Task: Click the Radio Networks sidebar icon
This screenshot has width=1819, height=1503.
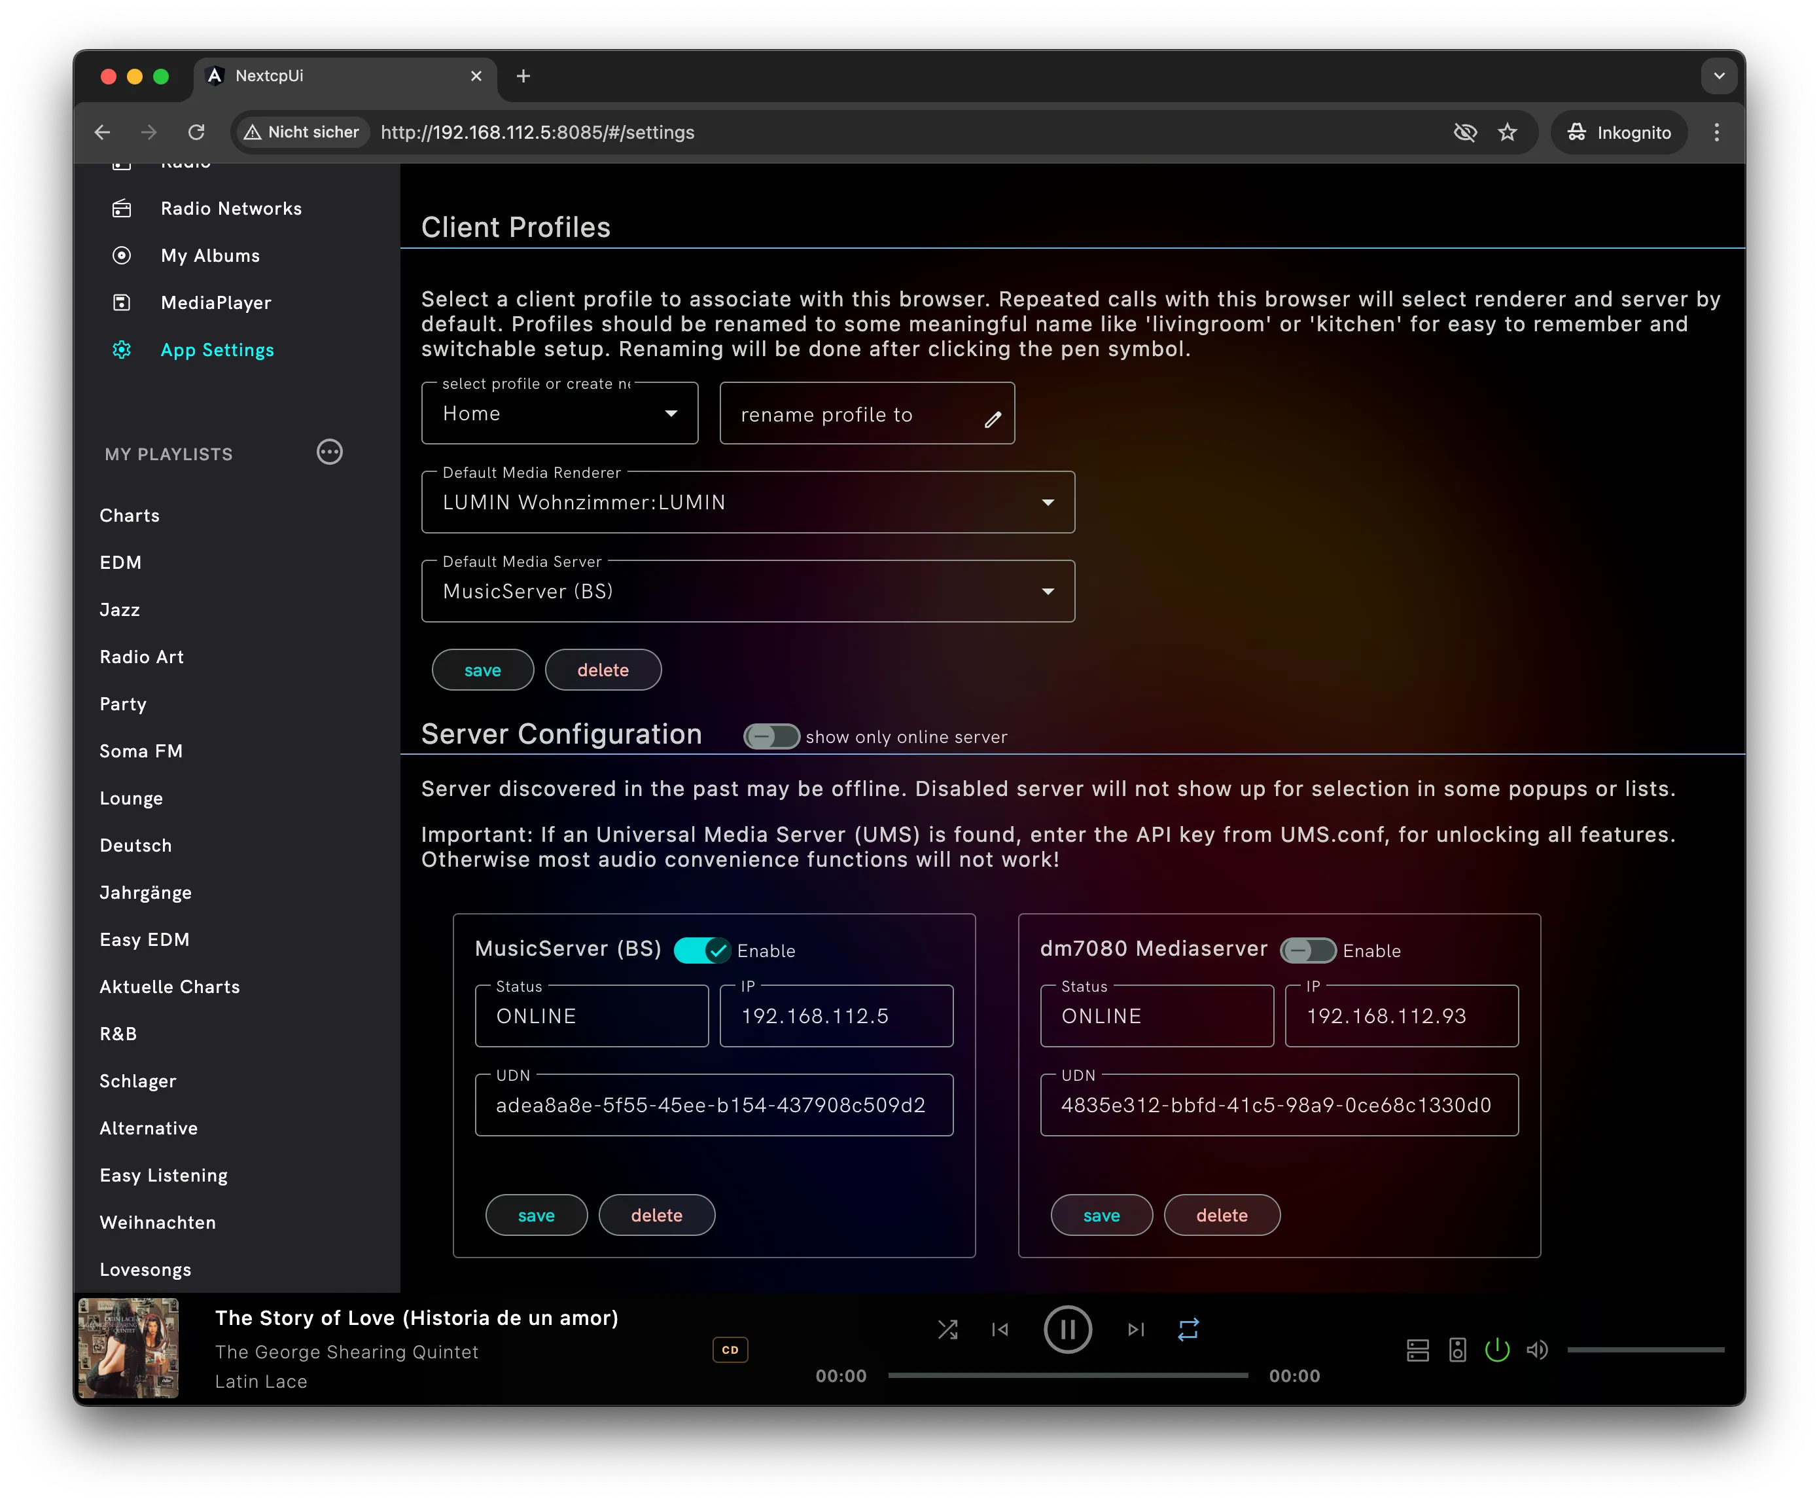Action: 122,209
